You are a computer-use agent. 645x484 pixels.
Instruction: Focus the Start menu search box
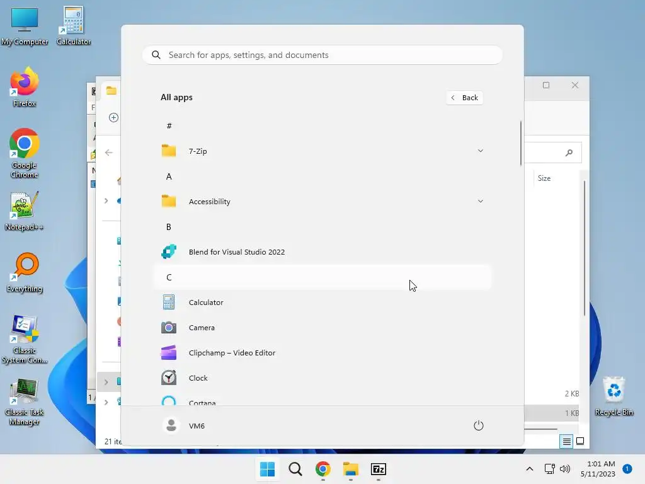click(322, 55)
